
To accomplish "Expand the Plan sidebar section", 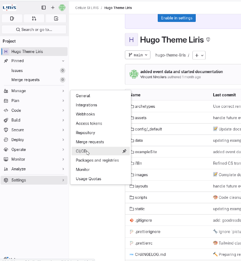I will click(x=34, y=101).
